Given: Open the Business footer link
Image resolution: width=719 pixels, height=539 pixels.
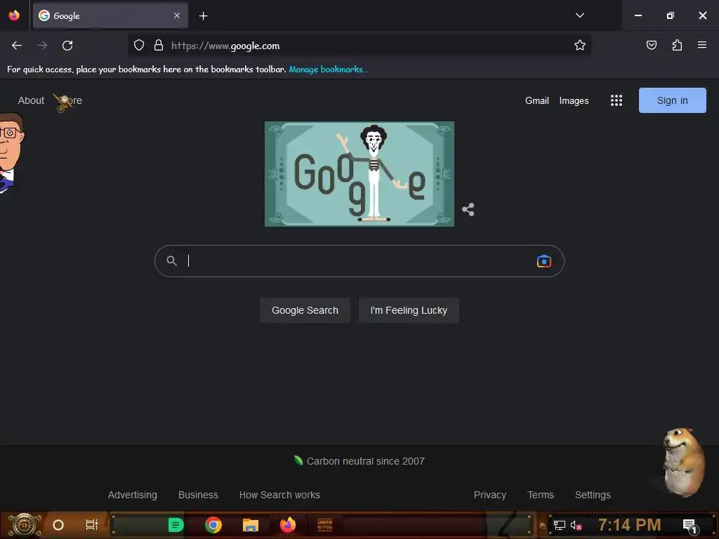Looking at the screenshot, I should click(198, 495).
